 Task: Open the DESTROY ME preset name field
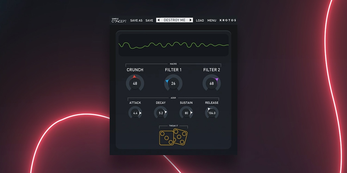pos(175,20)
